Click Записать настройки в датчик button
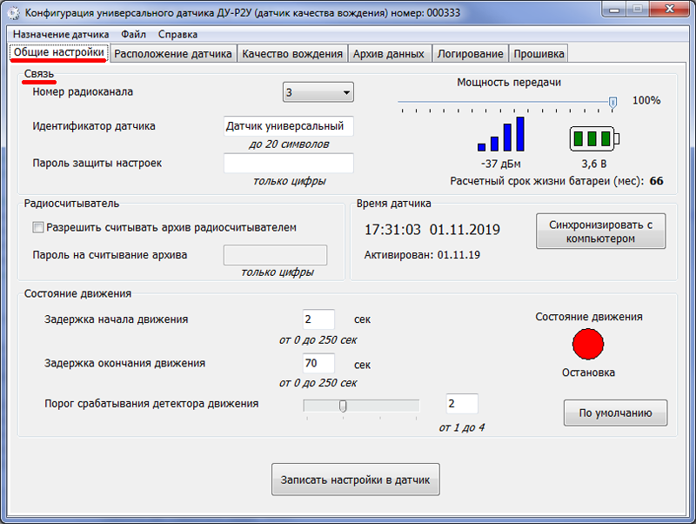 tap(356, 480)
